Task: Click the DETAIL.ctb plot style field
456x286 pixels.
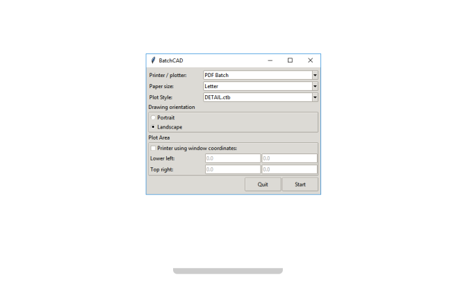Action: [x=256, y=97]
